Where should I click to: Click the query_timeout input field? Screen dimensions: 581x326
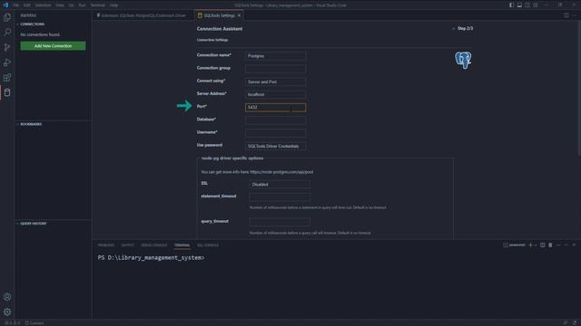(x=280, y=222)
